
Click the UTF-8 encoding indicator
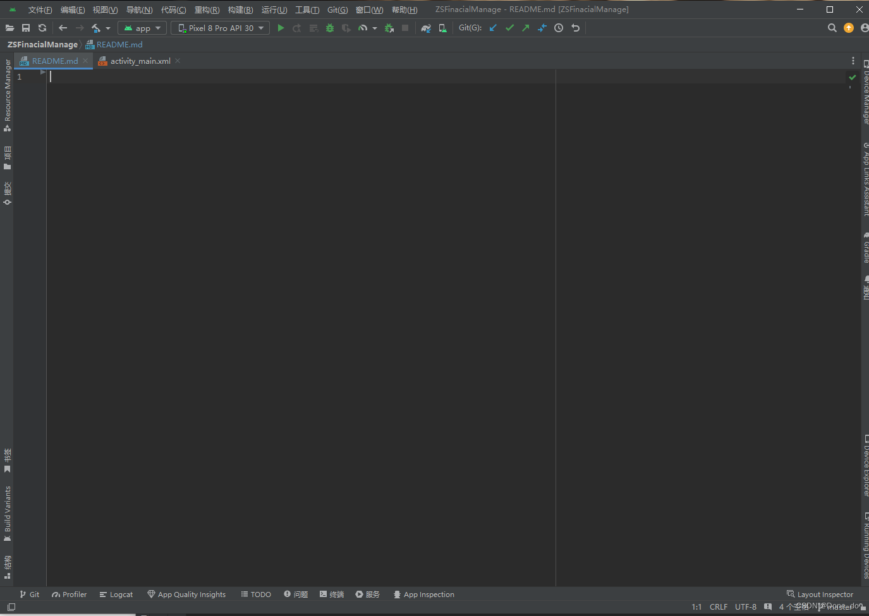coord(746,607)
